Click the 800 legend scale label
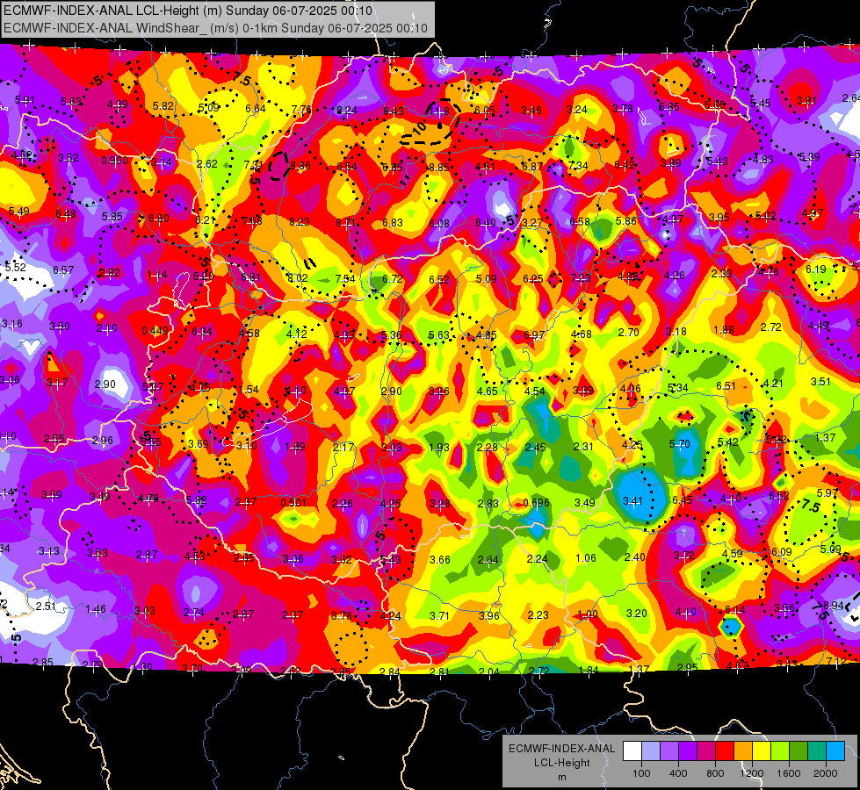The height and width of the screenshot is (790, 860). pyautogui.click(x=715, y=773)
